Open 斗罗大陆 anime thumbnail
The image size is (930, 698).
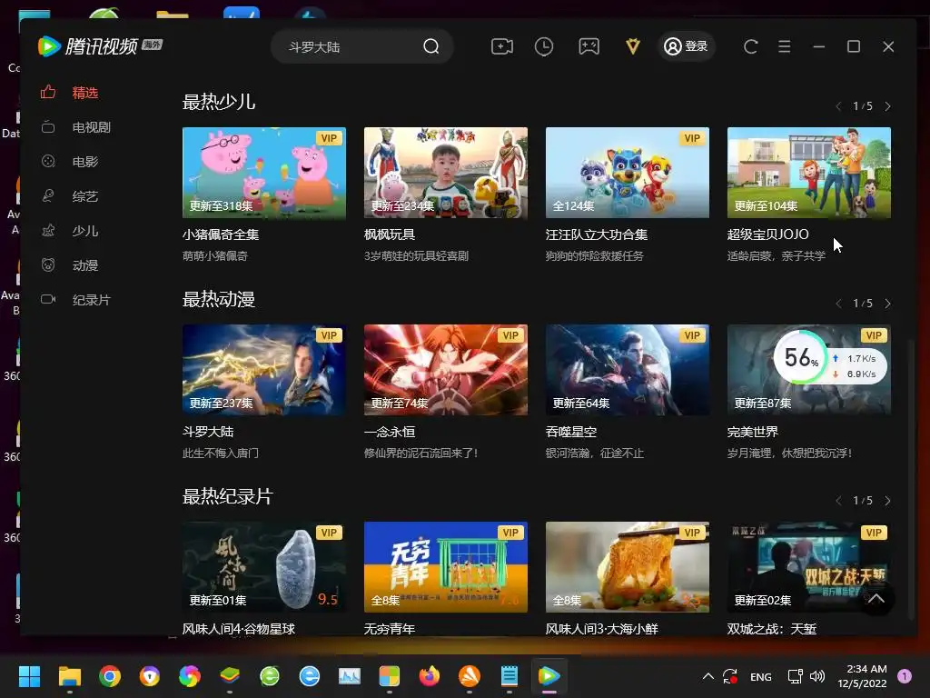click(x=264, y=370)
